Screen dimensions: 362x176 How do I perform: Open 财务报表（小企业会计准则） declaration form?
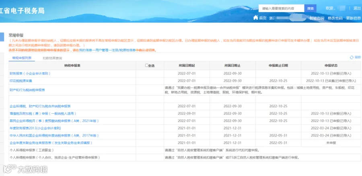pyautogui.click(x=30, y=74)
